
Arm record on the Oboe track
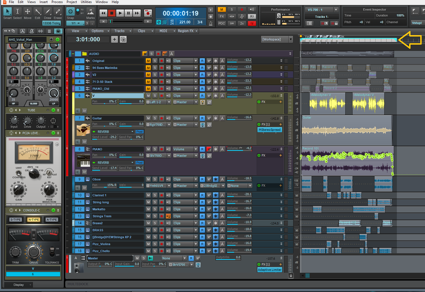click(x=161, y=179)
